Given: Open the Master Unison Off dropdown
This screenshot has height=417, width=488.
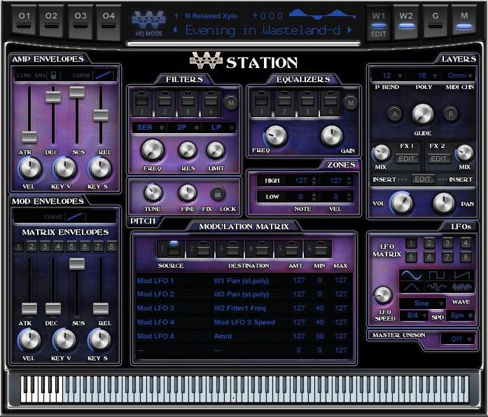Looking at the screenshot, I should [458, 339].
